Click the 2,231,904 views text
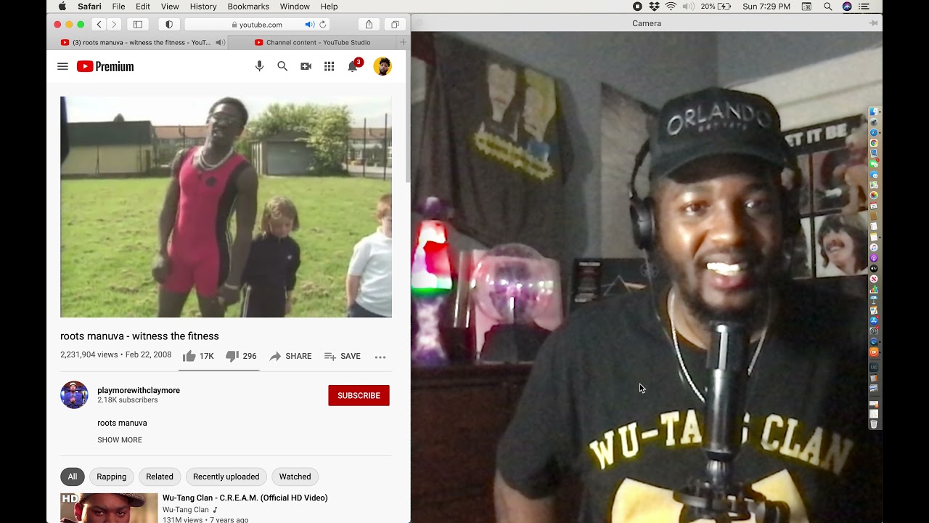Image resolution: width=929 pixels, height=523 pixels. click(89, 355)
